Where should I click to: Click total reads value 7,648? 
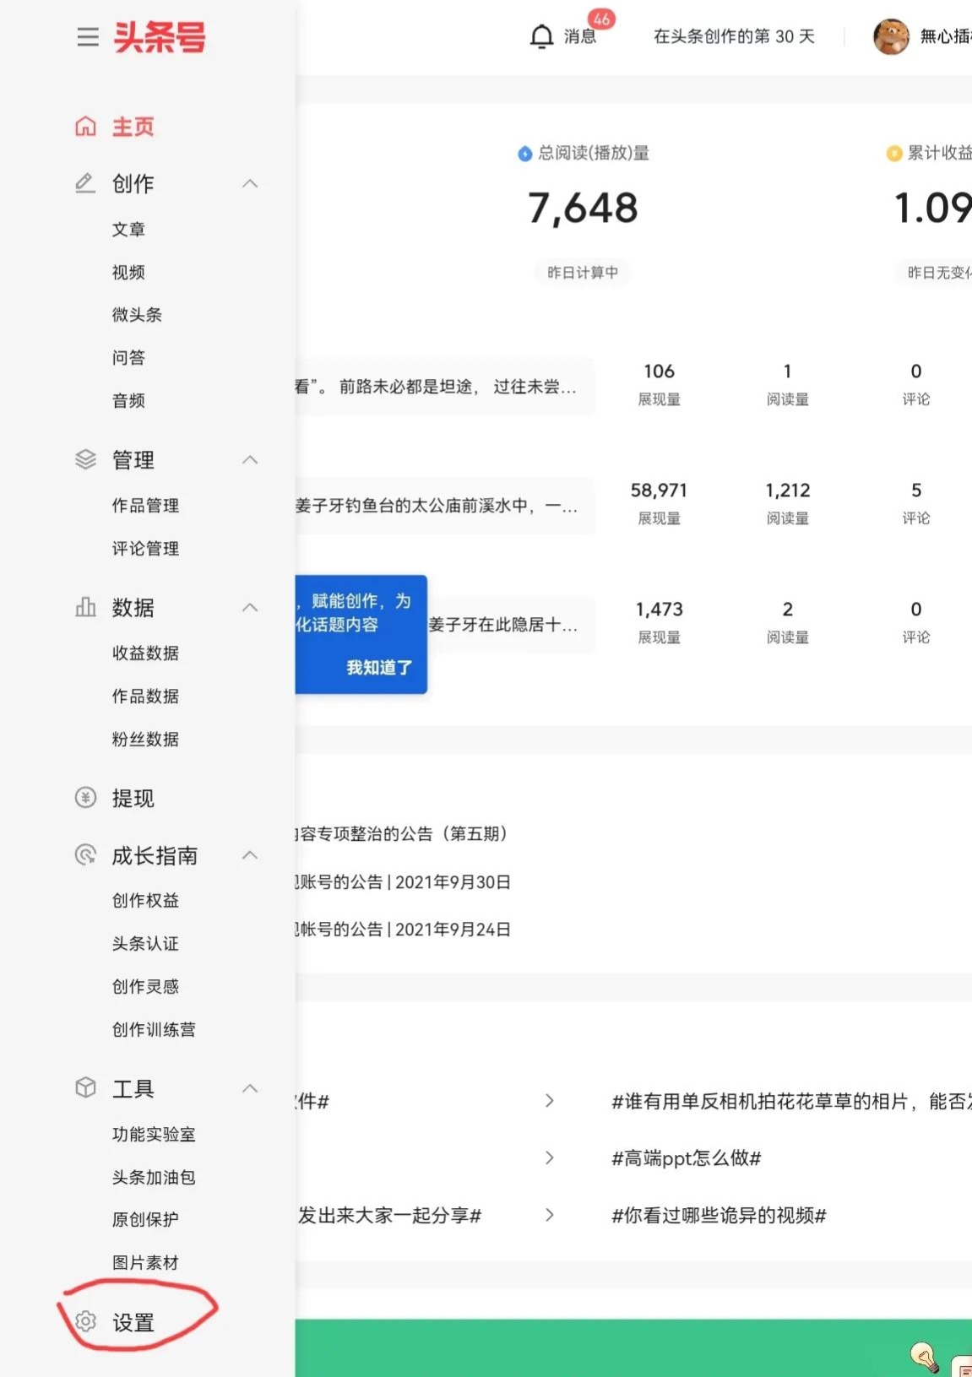[583, 209]
